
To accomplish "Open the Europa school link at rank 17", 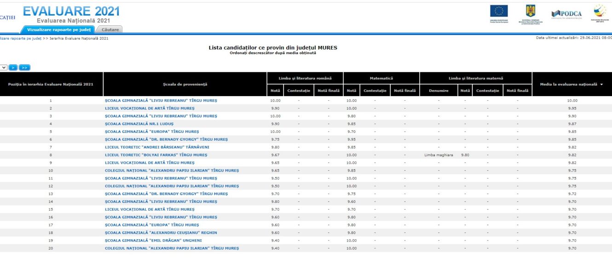I will (x=152, y=225).
